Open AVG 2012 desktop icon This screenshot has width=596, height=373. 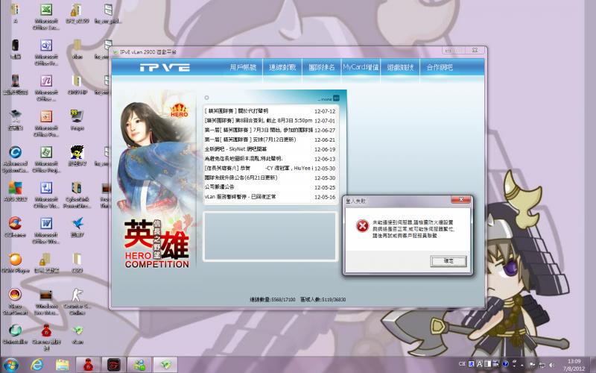pos(15,191)
